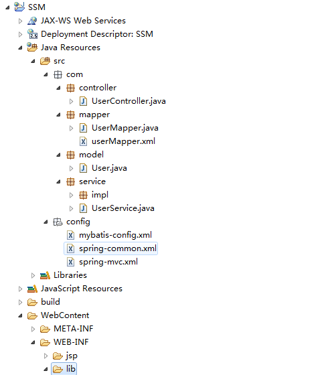The width and height of the screenshot is (334, 375).
Task: Expand the UserController.java node
Action: (71, 101)
